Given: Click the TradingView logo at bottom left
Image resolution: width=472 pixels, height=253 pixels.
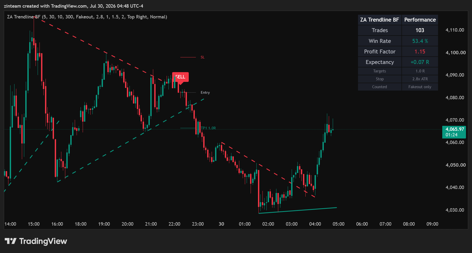Looking at the screenshot, I should click(36, 241).
